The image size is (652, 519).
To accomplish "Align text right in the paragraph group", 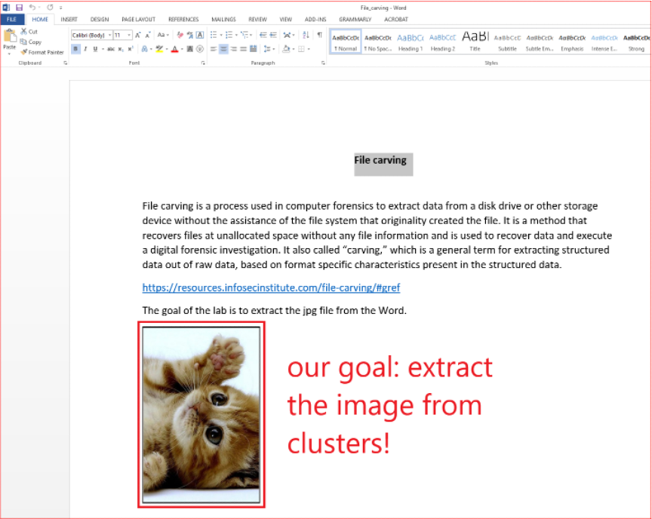I will point(234,49).
